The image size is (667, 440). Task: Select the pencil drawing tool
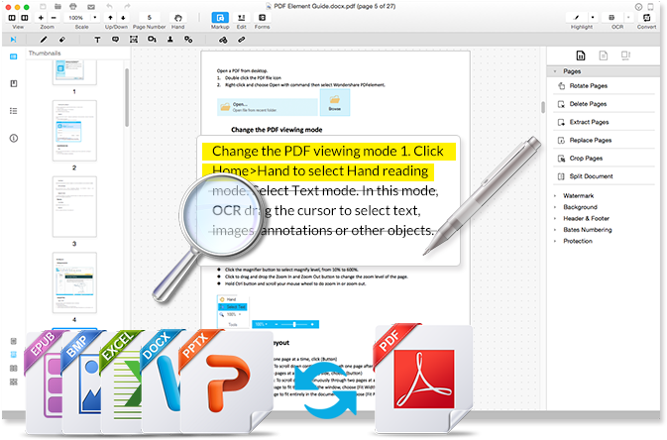[44, 40]
